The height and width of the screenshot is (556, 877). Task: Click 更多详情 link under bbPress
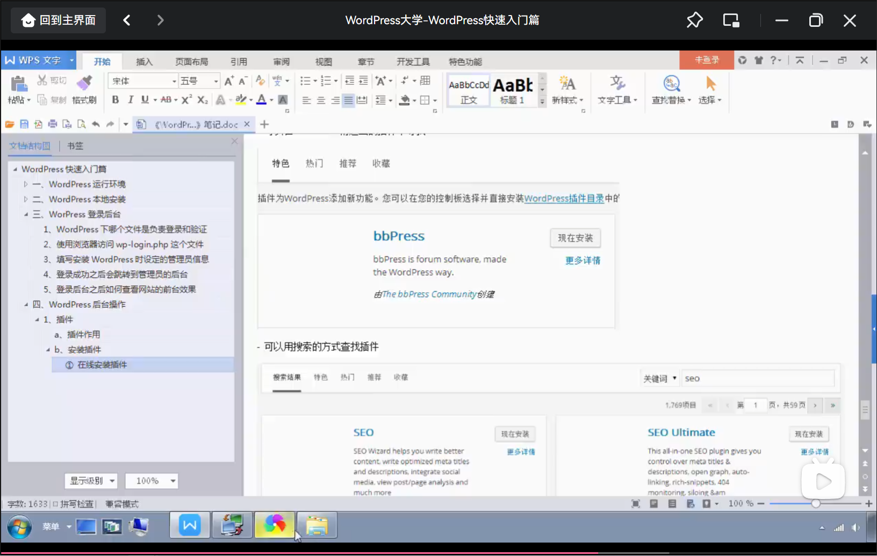[x=583, y=261]
